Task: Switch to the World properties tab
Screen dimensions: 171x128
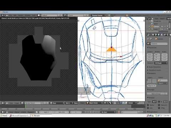Action: point(159,35)
